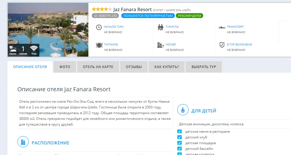
Task: Click the building icon beside Номер
Action: coord(160,45)
